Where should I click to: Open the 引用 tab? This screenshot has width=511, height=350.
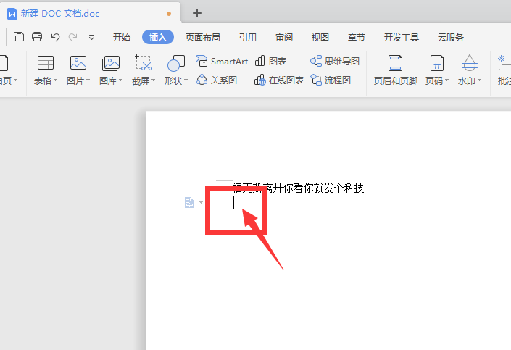click(x=248, y=37)
